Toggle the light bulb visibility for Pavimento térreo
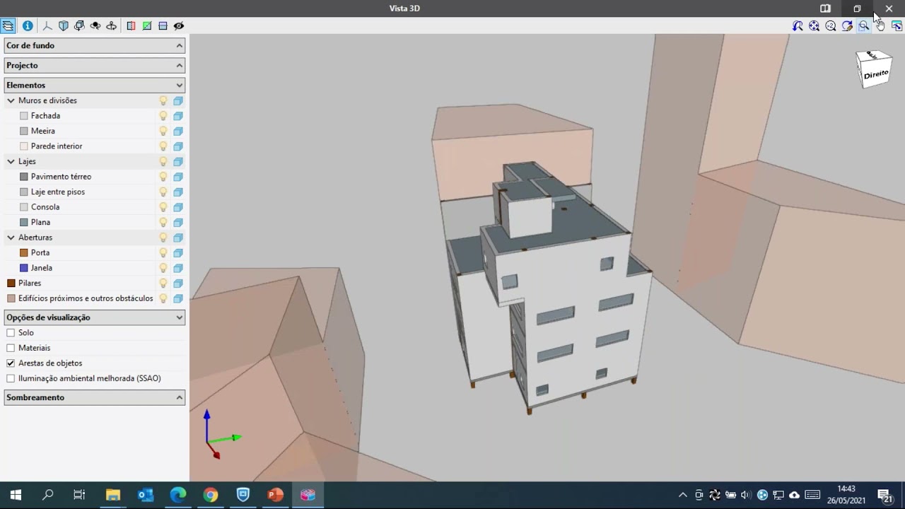Viewport: 905px width, 509px height. coord(163,177)
